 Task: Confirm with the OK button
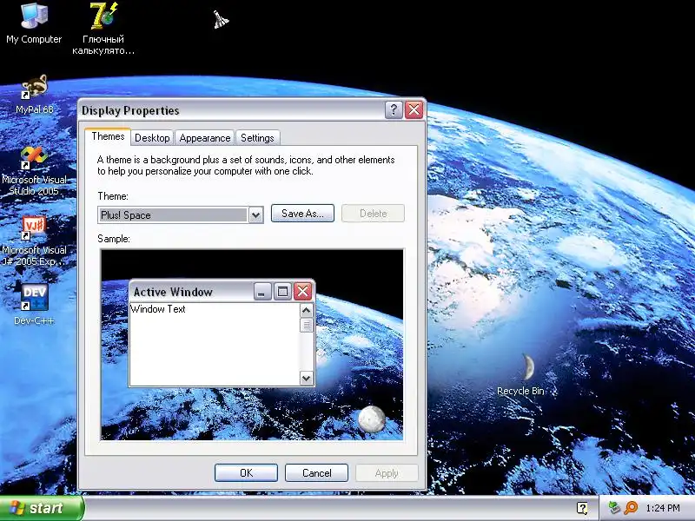click(246, 472)
